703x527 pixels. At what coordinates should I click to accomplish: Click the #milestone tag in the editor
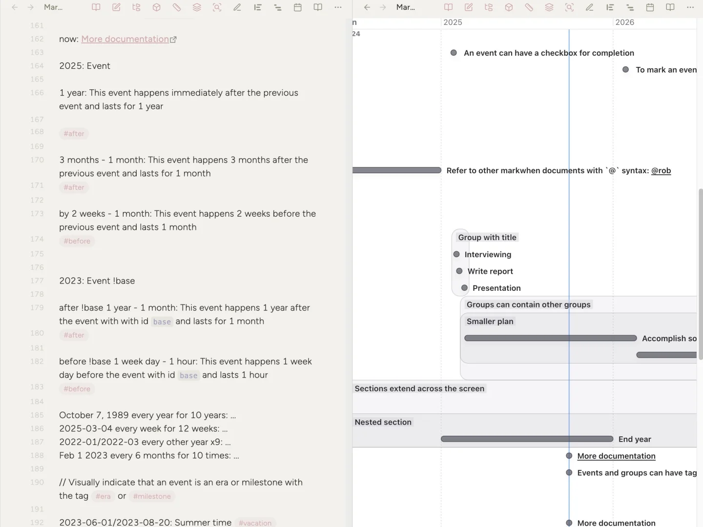tap(152, 496)
